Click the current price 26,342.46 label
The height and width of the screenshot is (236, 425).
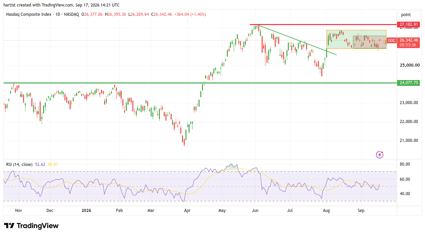(x=409, y=40)
